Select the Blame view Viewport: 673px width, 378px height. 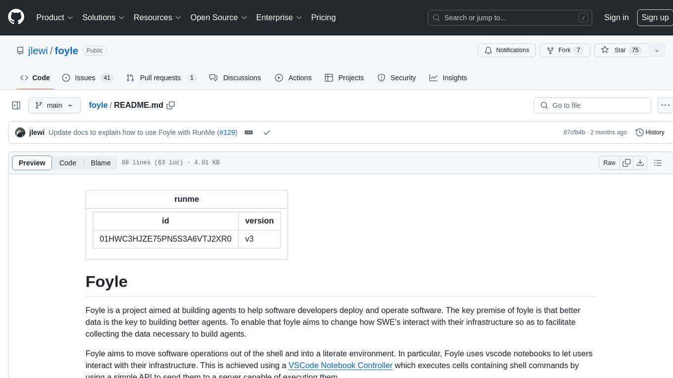[100, 163]
